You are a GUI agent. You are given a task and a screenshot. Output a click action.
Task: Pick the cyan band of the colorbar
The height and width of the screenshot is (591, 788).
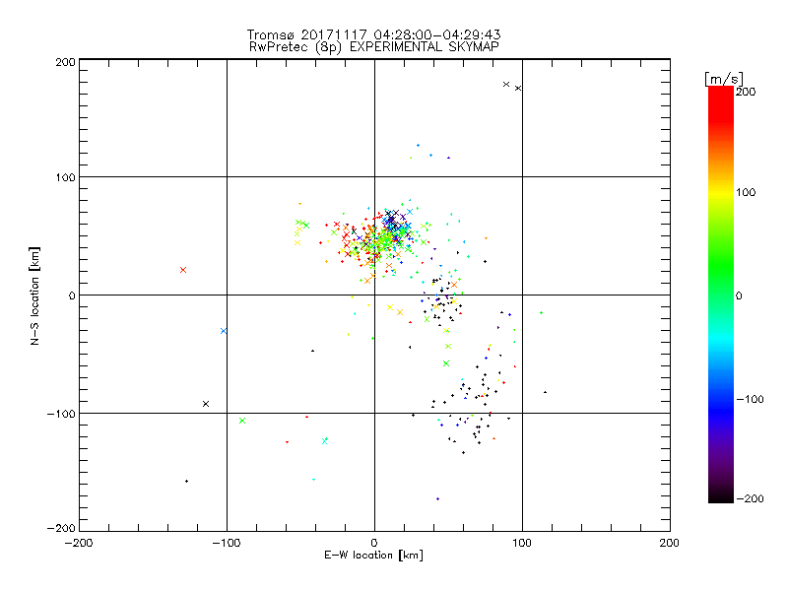(721, 339)
